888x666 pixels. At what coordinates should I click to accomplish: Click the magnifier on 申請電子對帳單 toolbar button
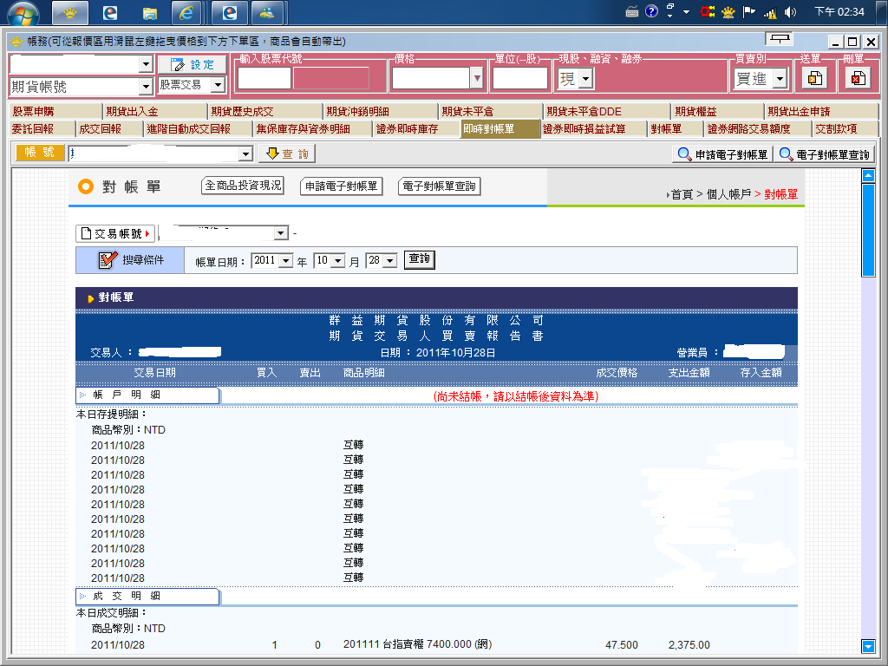click(x=684, y=154)
